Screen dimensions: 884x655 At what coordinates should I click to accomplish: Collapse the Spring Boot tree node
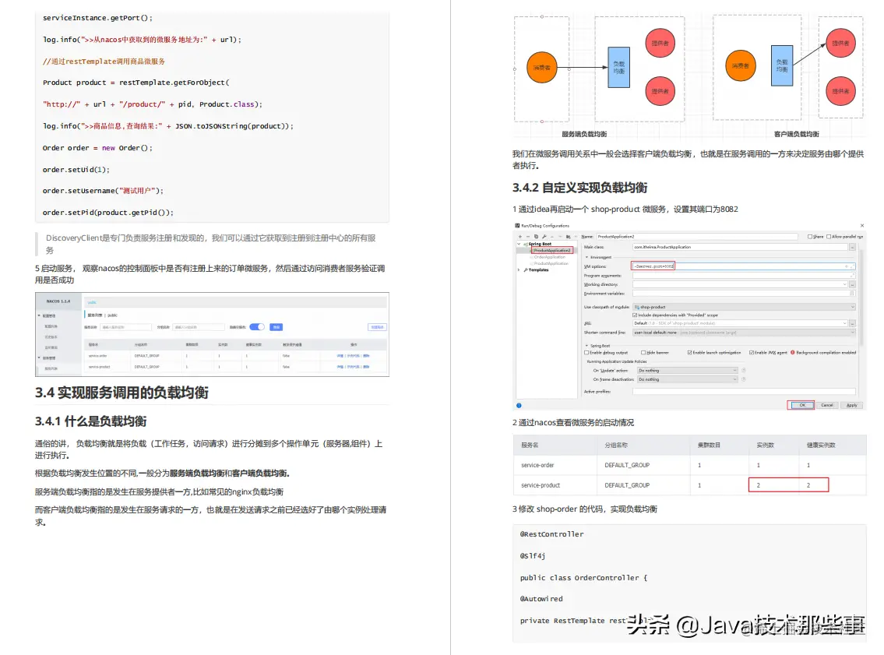click(x=519, y=244)
